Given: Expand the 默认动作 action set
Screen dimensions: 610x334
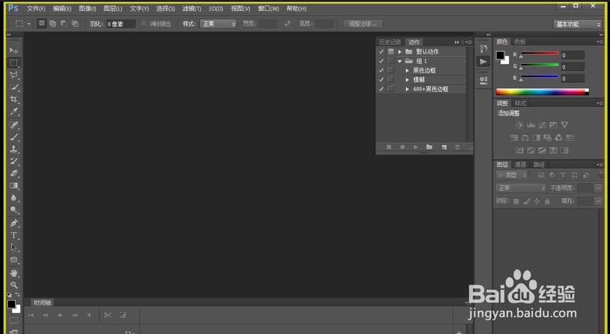Looking at the screenshot, I should (400, 52).
